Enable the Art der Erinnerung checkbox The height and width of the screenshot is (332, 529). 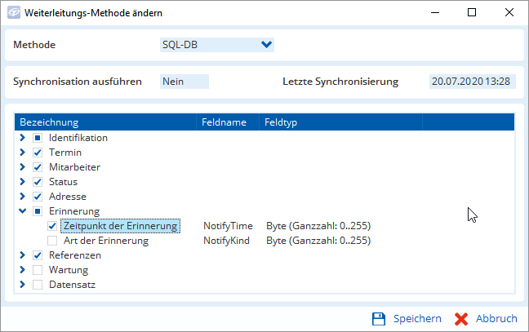click(x=52, y=241)
